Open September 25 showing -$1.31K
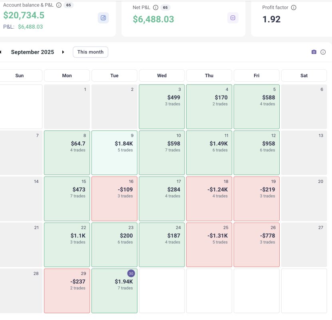The width and height of the screenshot is (332, 320). [209, 243]
